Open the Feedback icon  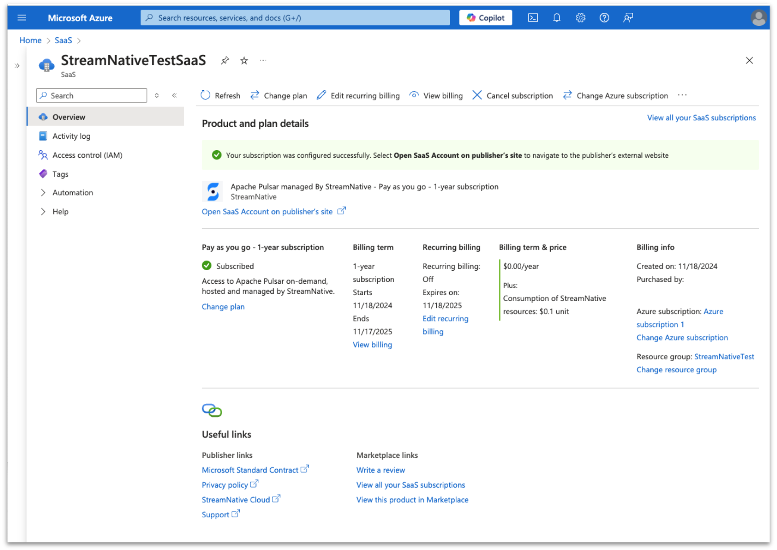[628, 17]
